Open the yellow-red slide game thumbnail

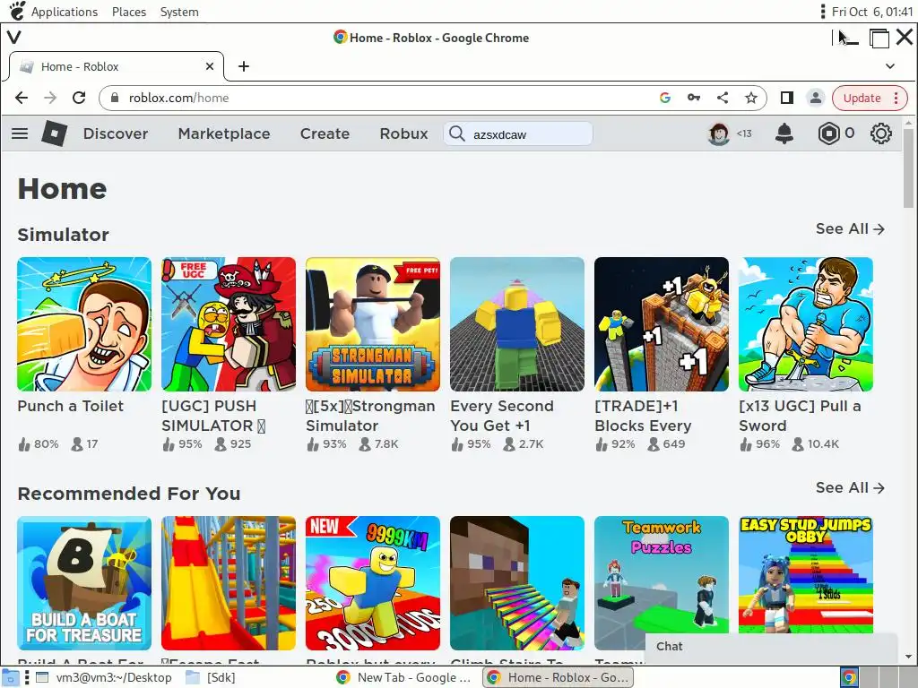[x=229, y=582]
